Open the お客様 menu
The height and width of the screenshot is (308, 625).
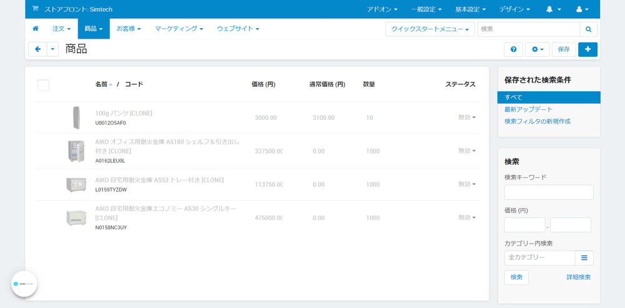128,29
